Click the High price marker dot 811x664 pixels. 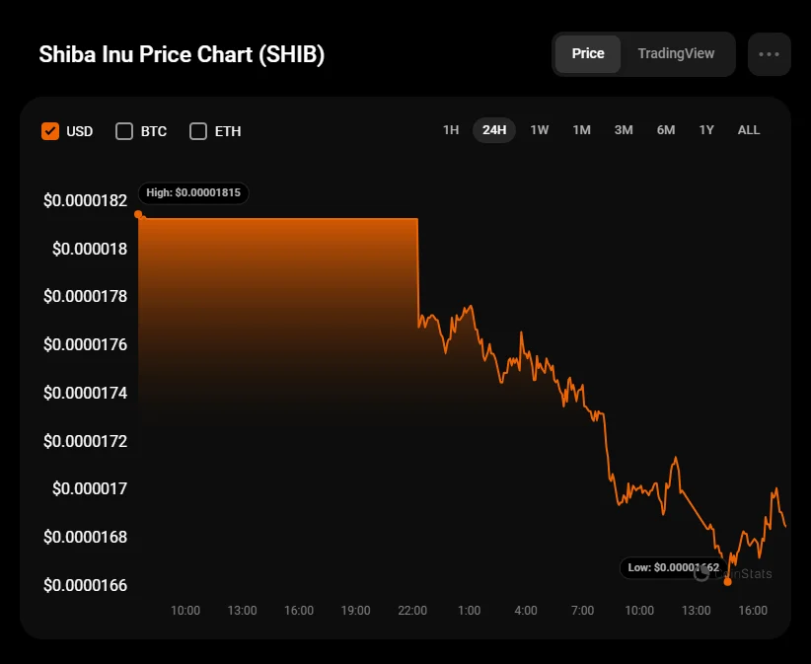[138, 214]
